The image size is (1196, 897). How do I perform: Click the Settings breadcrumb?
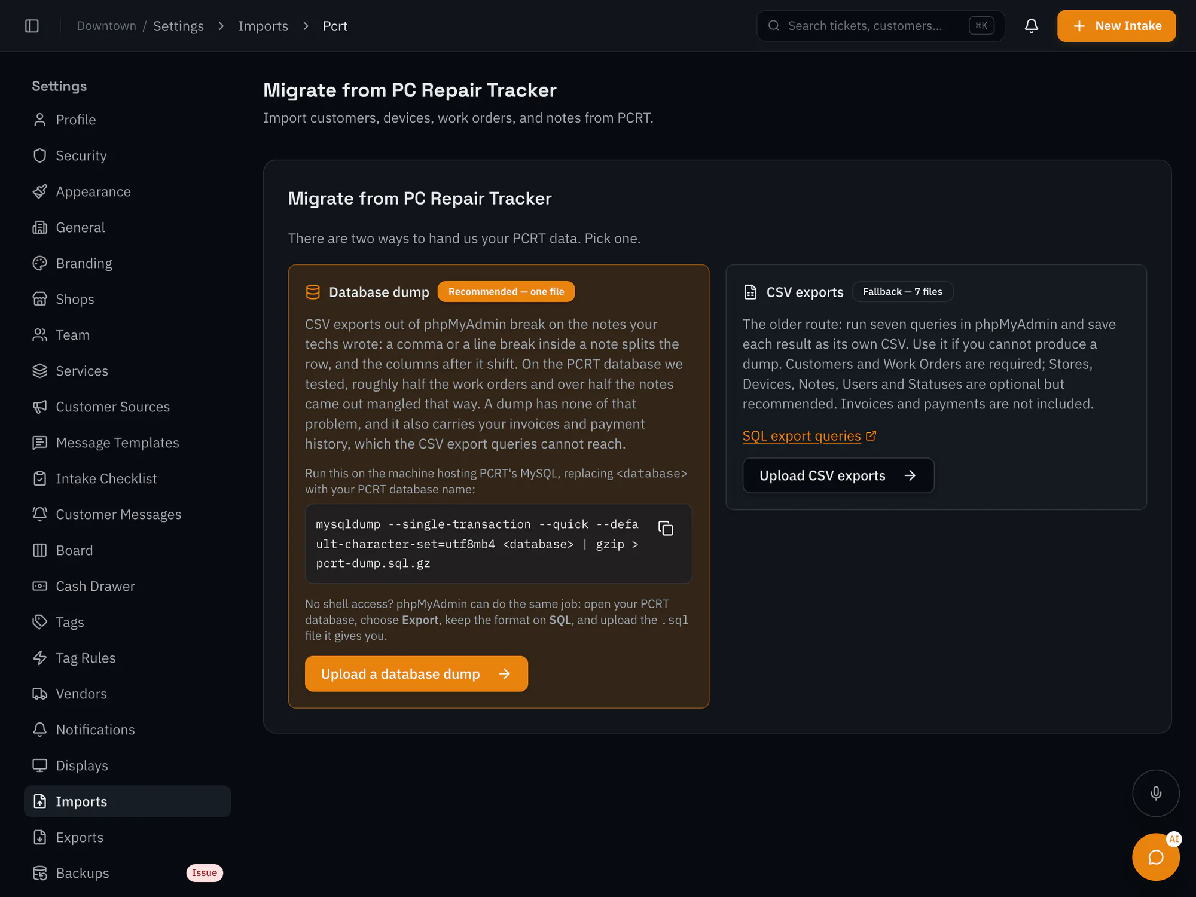178,26
